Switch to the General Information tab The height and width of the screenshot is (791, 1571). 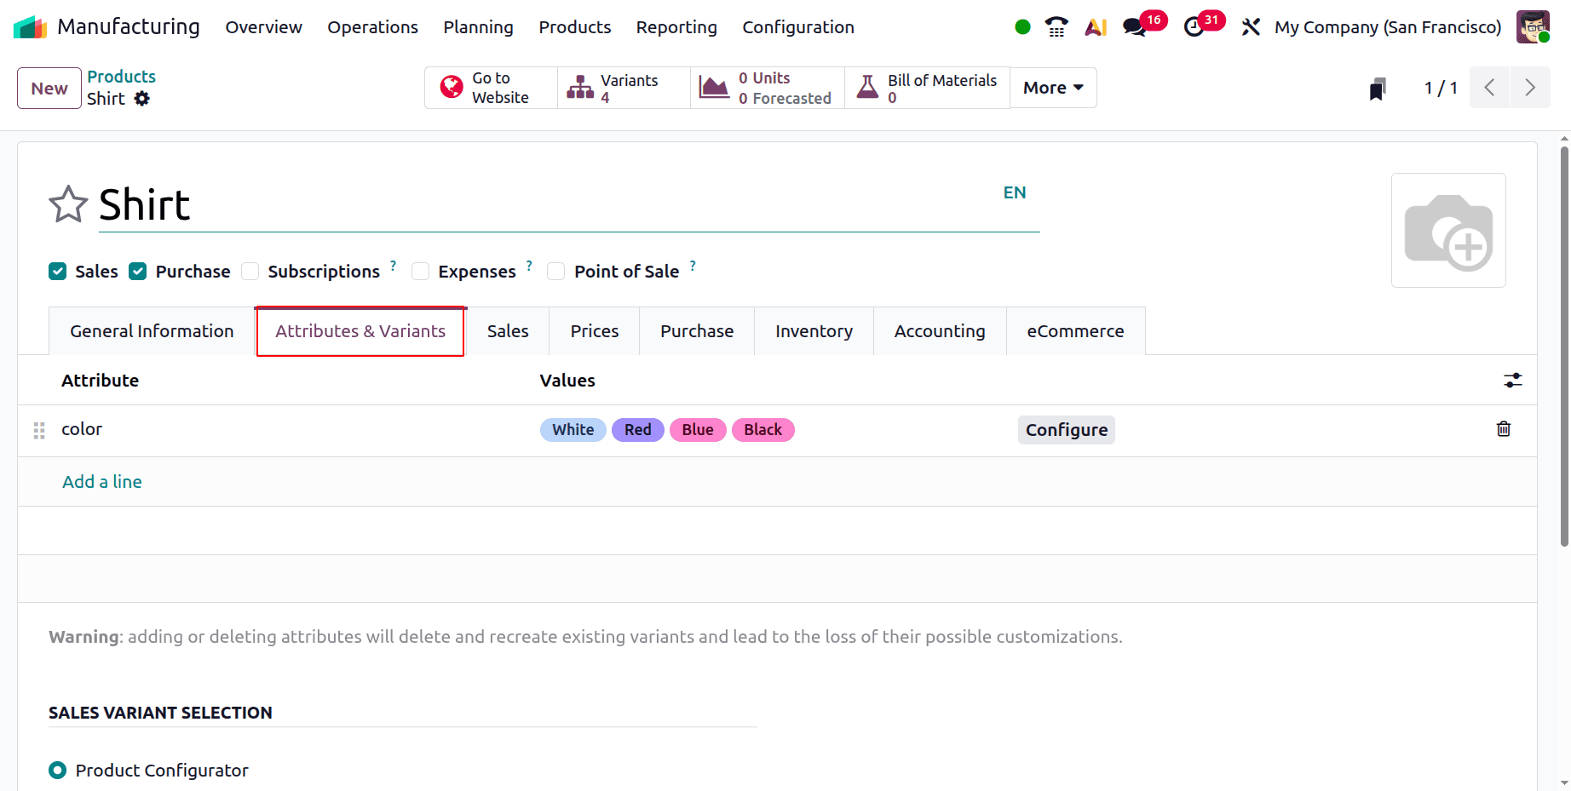click(152, 331)
